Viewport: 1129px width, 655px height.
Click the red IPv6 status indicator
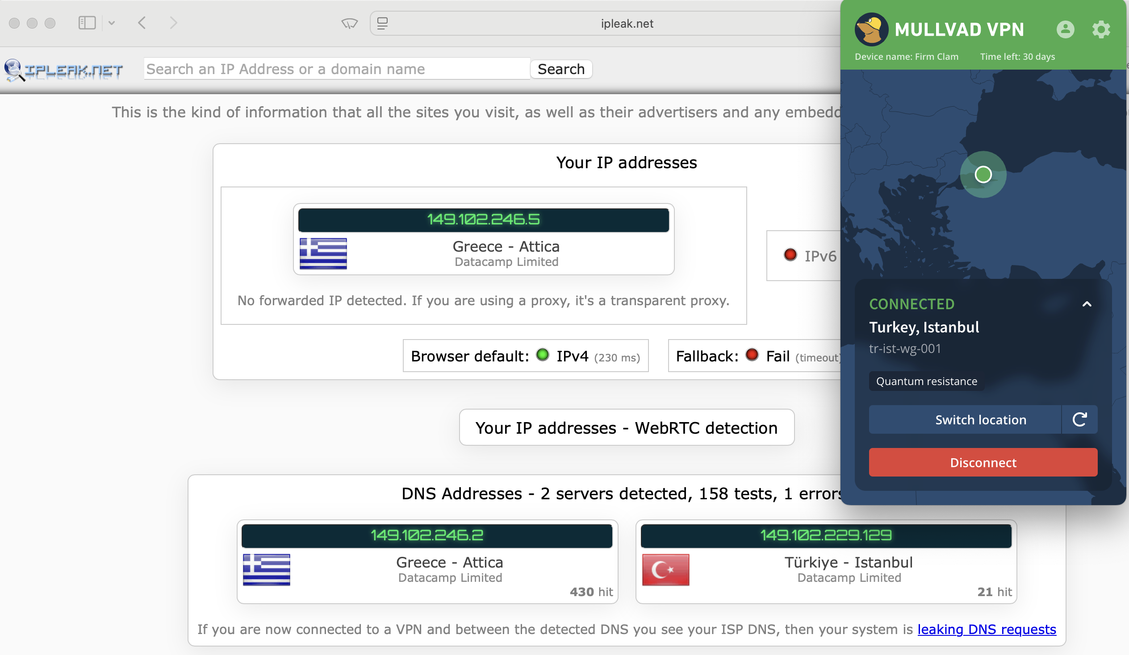[x=790, y=255]
